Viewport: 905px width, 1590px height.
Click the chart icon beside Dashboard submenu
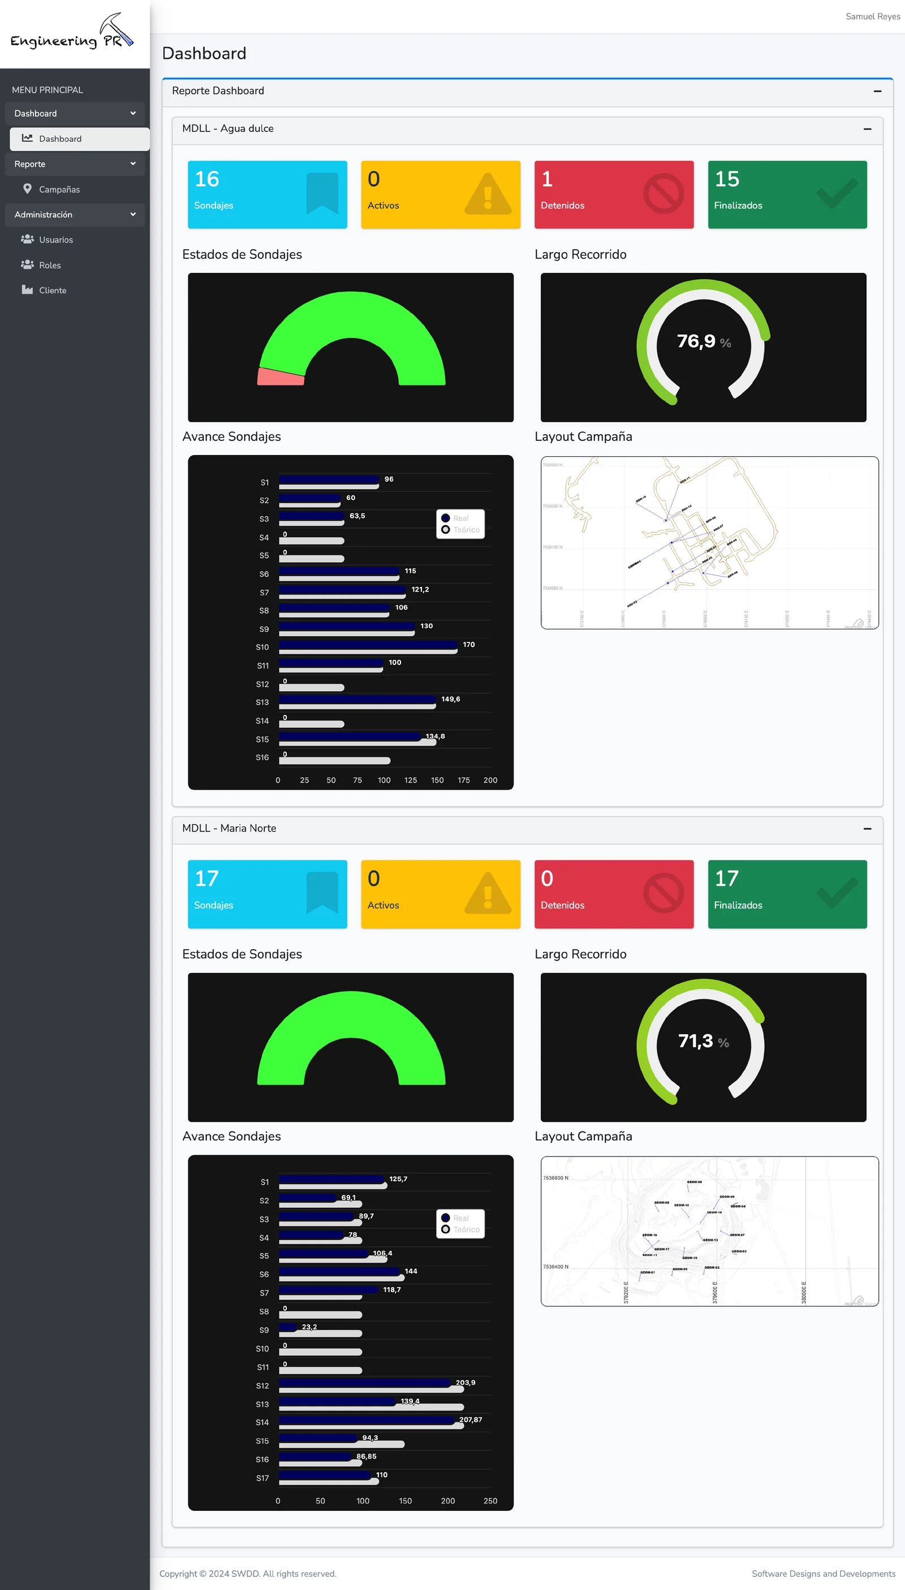click(27, 138)
